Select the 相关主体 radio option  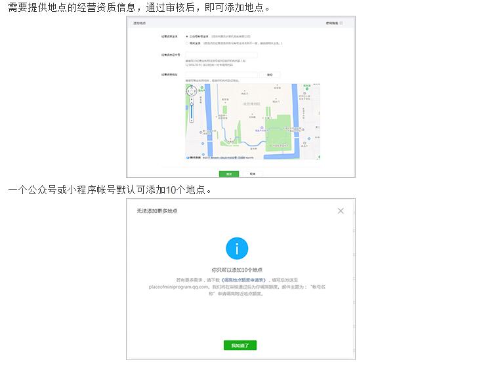pyautogui.click(x=187, y=43)
